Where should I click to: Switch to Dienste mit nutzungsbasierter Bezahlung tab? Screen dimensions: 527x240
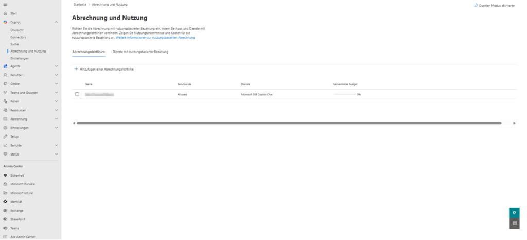(x=140, y=52)
